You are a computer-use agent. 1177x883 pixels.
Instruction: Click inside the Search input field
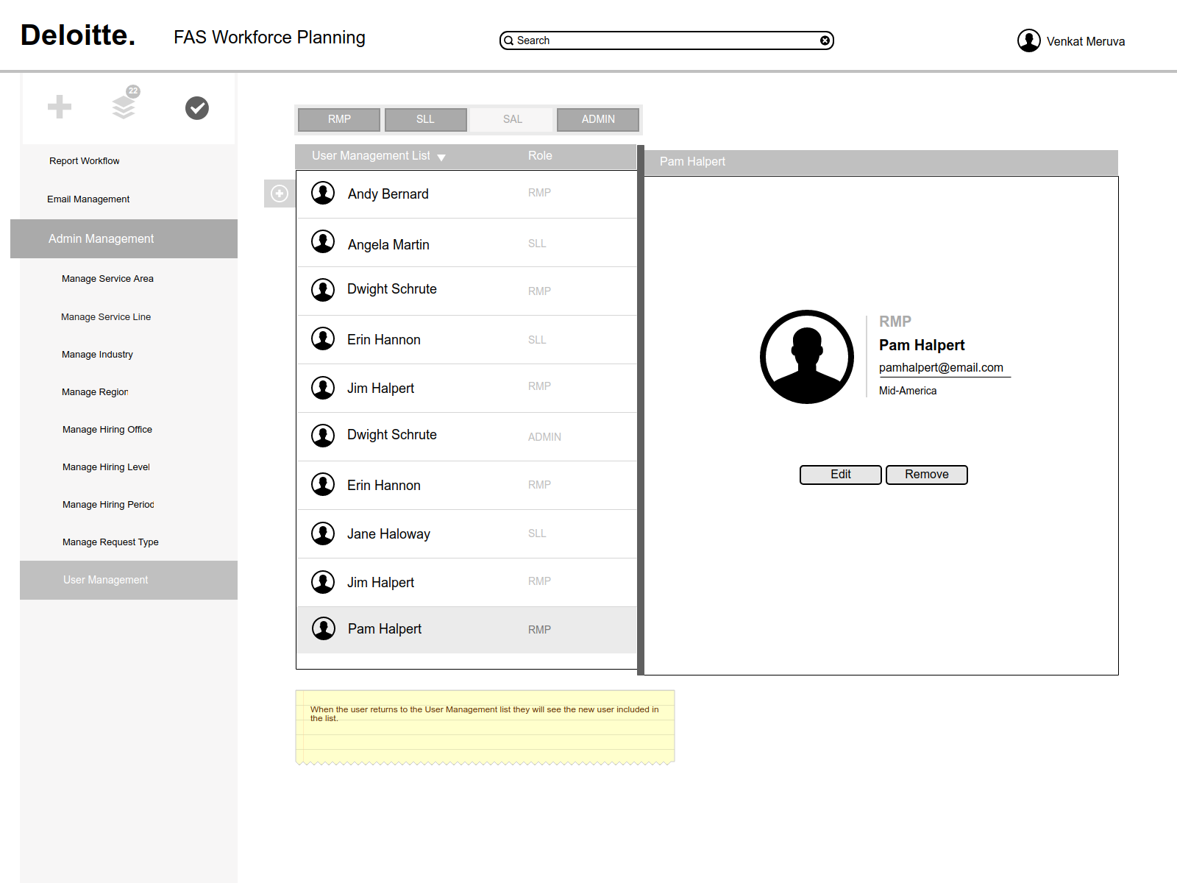666,40
